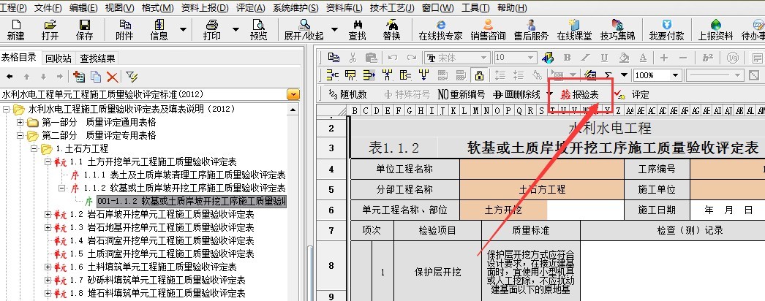Click the red X delete icon in tree toolbar
Viewport: 765px width, 301px height.
pyautogui.click(x=113, y=77)
